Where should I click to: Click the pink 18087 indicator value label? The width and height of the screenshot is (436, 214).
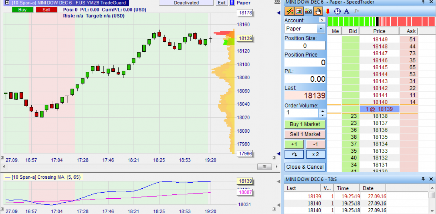click(245, 192)
